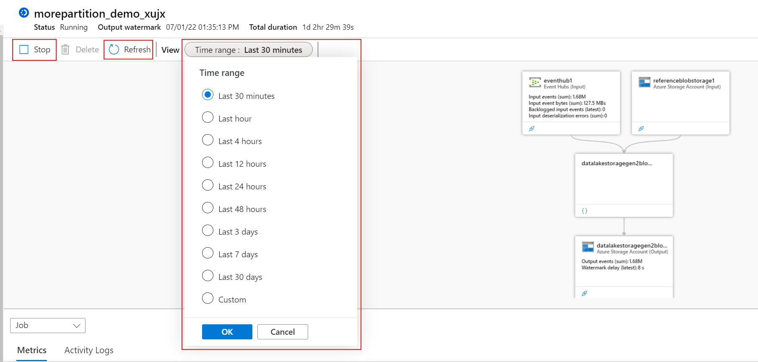
Task: Choose Last 24 hours time range
Action: tap(208, 185)
